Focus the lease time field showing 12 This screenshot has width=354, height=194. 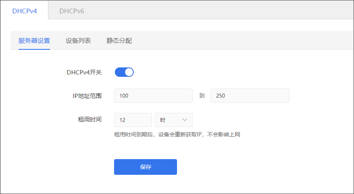pos(133,120)
